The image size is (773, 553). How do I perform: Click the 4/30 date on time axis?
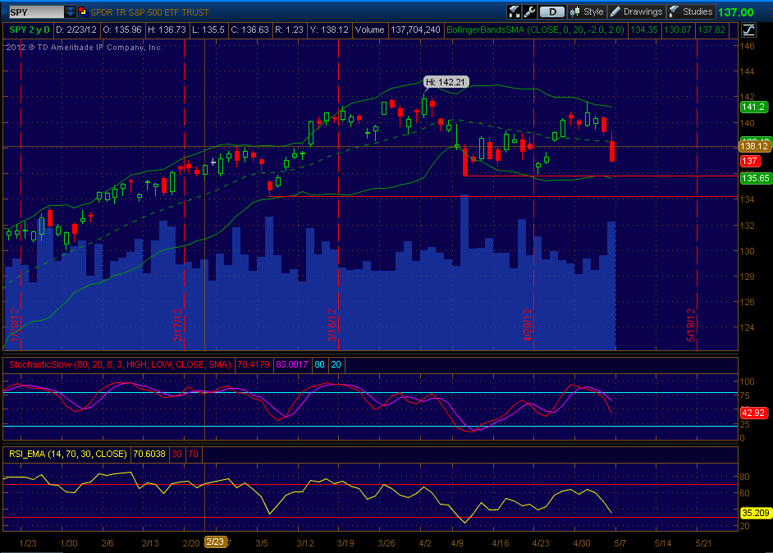(582, 543)
